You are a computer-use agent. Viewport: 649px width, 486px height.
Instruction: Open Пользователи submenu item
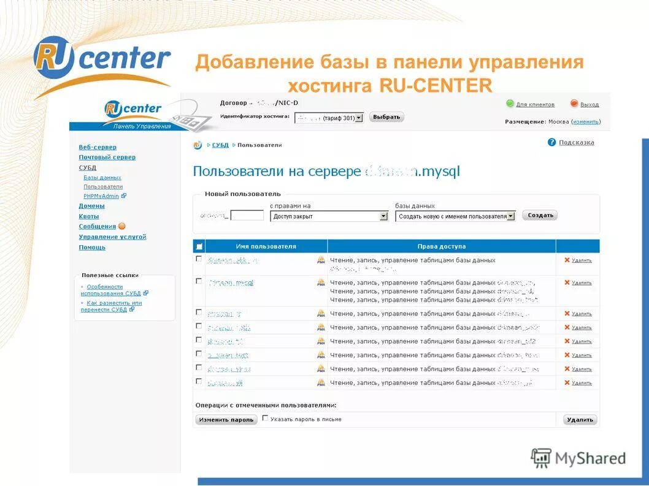pos(103,186)
